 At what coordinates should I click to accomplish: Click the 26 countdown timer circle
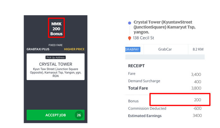coord(79,115)
